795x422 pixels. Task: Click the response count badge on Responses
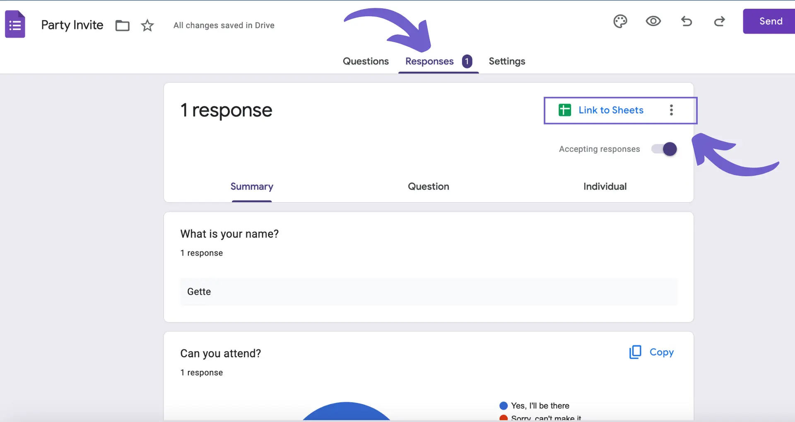tap(467, 61)
